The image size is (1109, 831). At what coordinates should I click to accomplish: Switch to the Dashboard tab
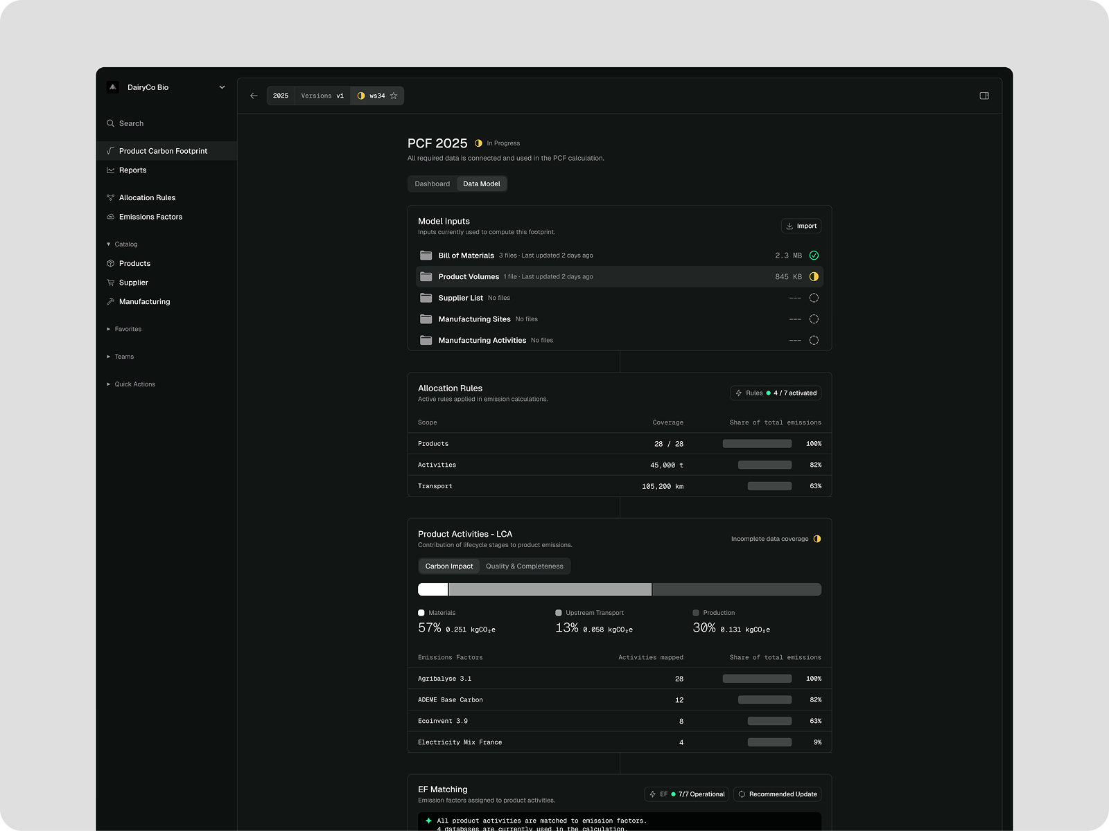[x=432, y=184]
